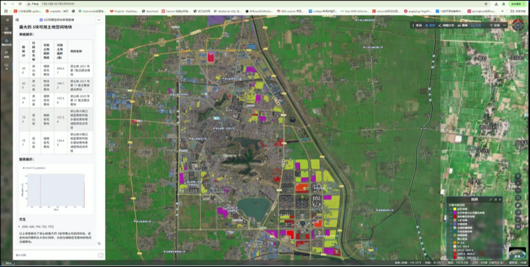Image resolution: width=530 pixels, height=267 pixels.
Task: Open 地图分享 map share in toolbar
Action: tap(447, 25)
